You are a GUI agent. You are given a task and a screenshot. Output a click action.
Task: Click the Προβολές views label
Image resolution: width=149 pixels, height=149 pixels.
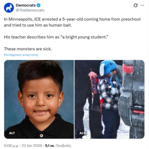(64, 146)
